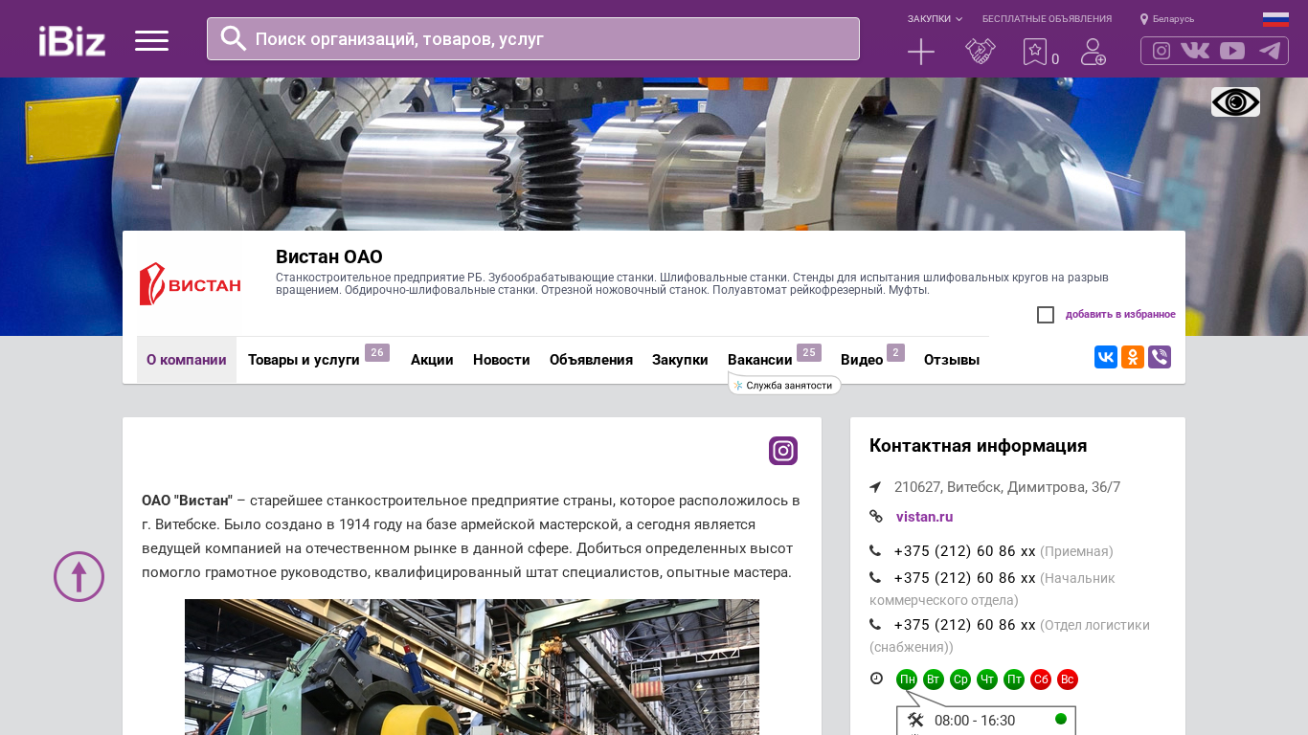Select Friday (Пт) schedule circle
Image resolution: width=1308 pixels, height=735 pixels.
tap(1014, 679)
